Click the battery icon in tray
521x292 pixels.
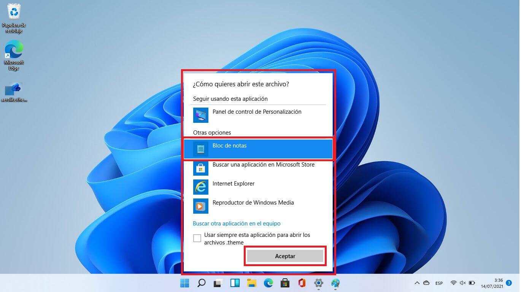pyautogui.click(x=472, y=283)
